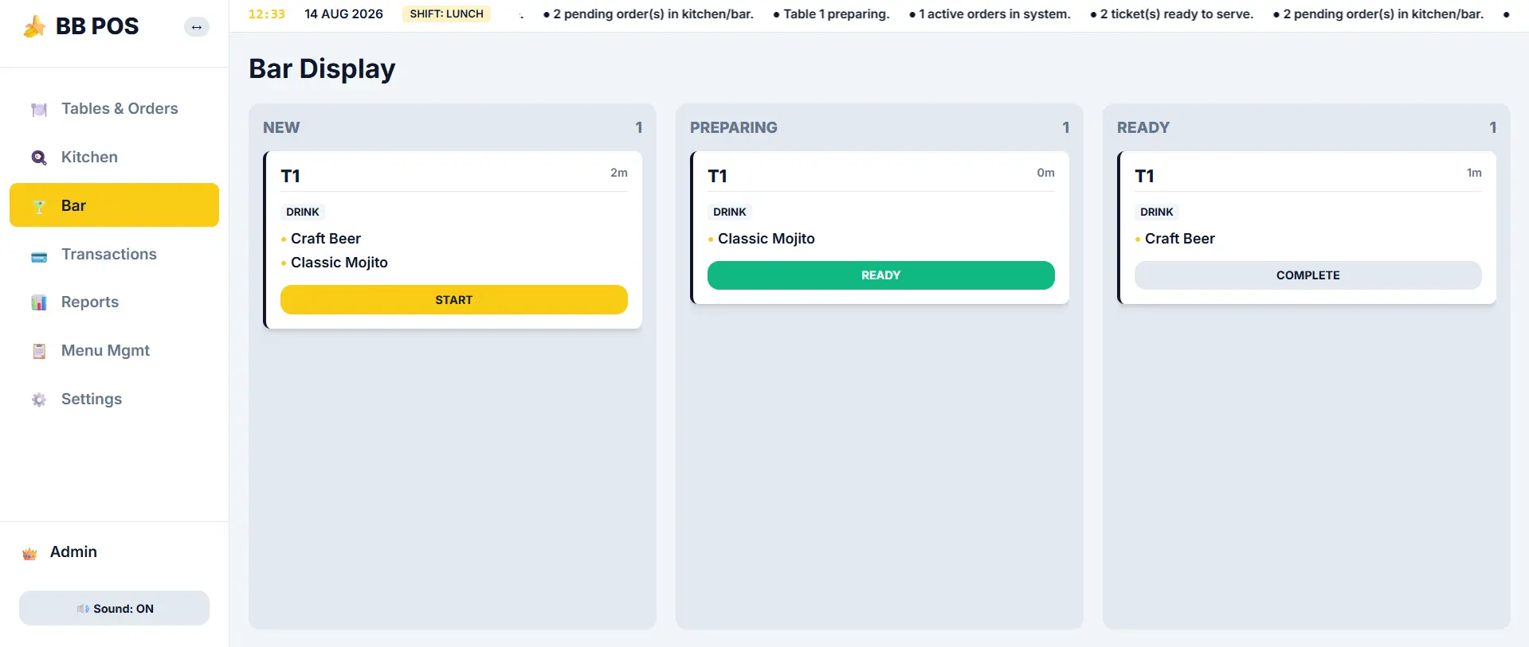The width and height of the screenshot is (1529, 647).
Task: Click the Admin user name
Action: (73, 552)
